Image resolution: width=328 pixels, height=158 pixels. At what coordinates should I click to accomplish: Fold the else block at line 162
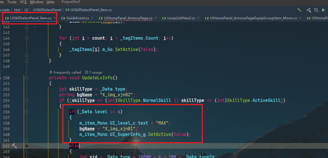tap(27, 146)
